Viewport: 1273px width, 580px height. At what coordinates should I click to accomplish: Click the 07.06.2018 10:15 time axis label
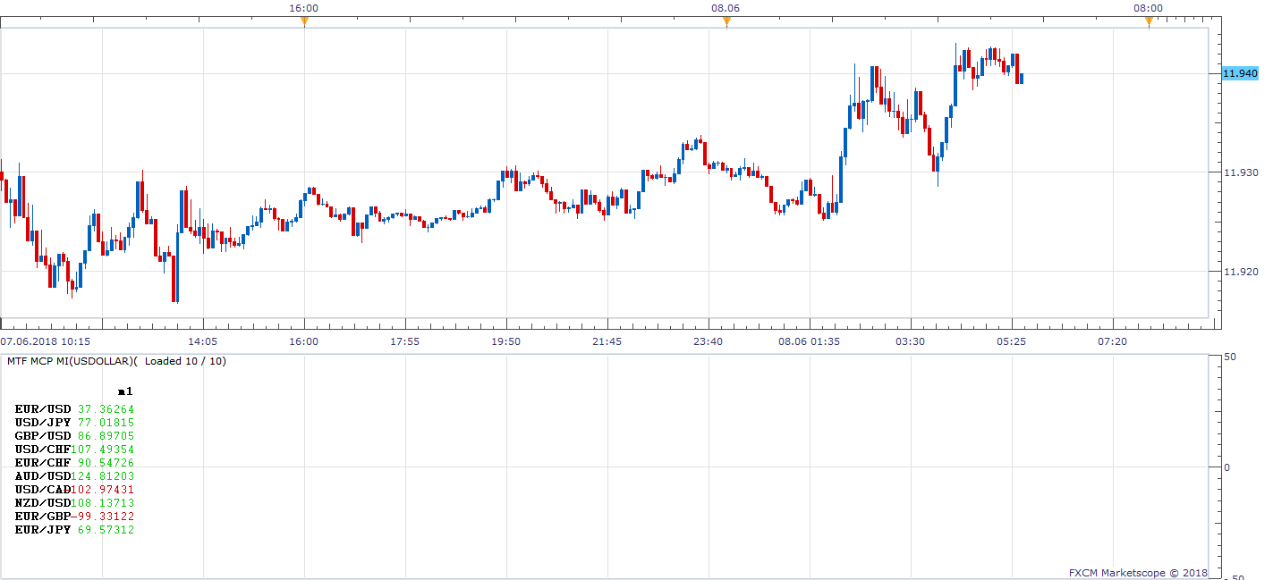[45, 341]
